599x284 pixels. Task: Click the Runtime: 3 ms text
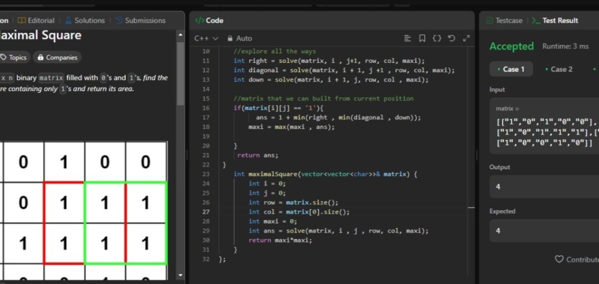pyautogui.click(x=565, y=46)
